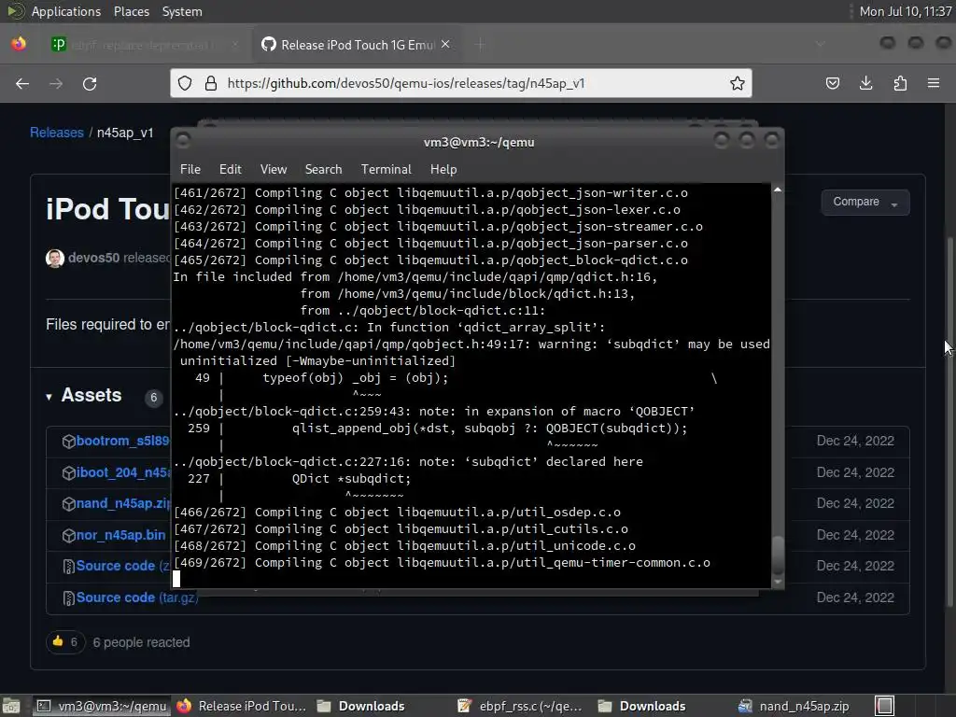Screen dimensions: 956x717
Task: Open the terminal window menu icon in titlebar
Action: 183,142
